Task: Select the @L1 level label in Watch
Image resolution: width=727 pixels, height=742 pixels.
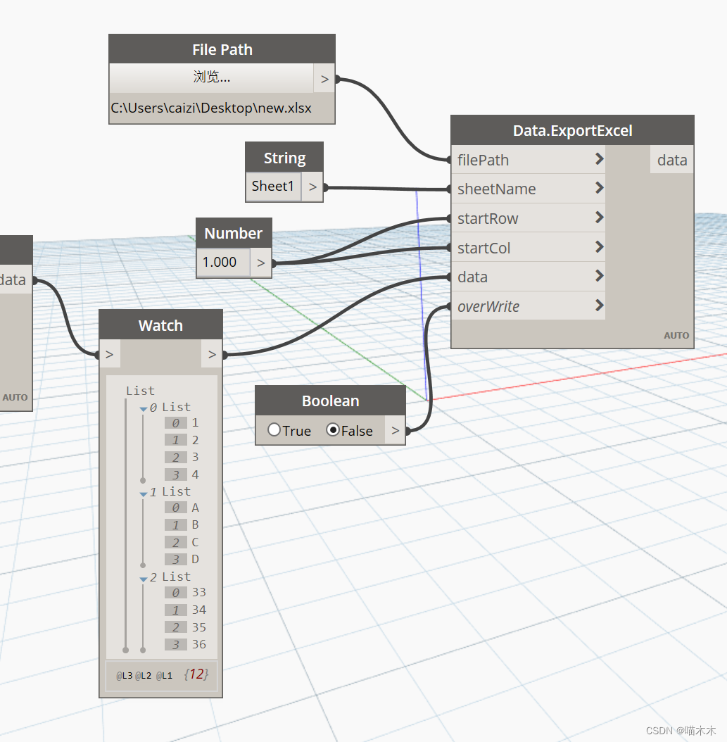Action: (164, 676)
